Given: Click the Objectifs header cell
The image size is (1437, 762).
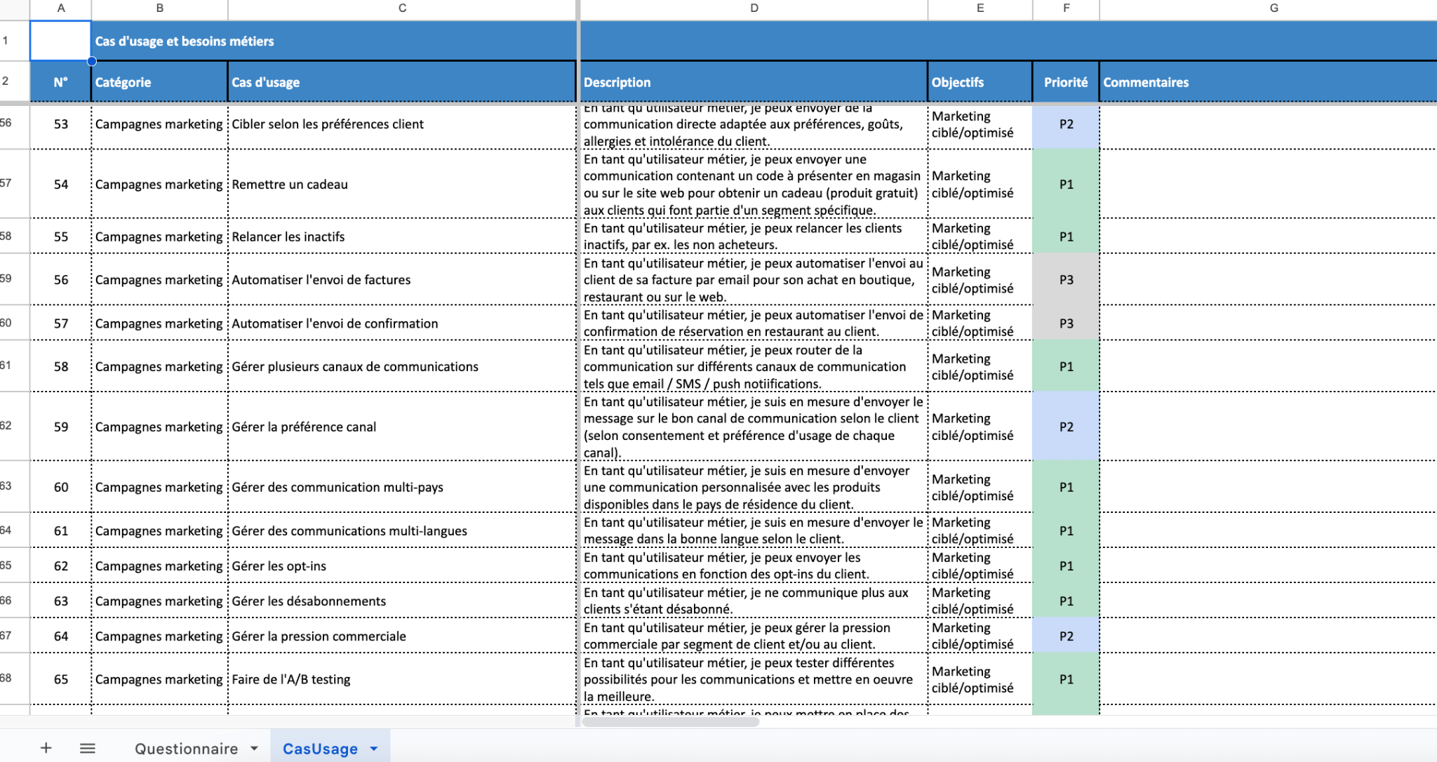Looking at the screenshot, I should click(x=980, y=82).
